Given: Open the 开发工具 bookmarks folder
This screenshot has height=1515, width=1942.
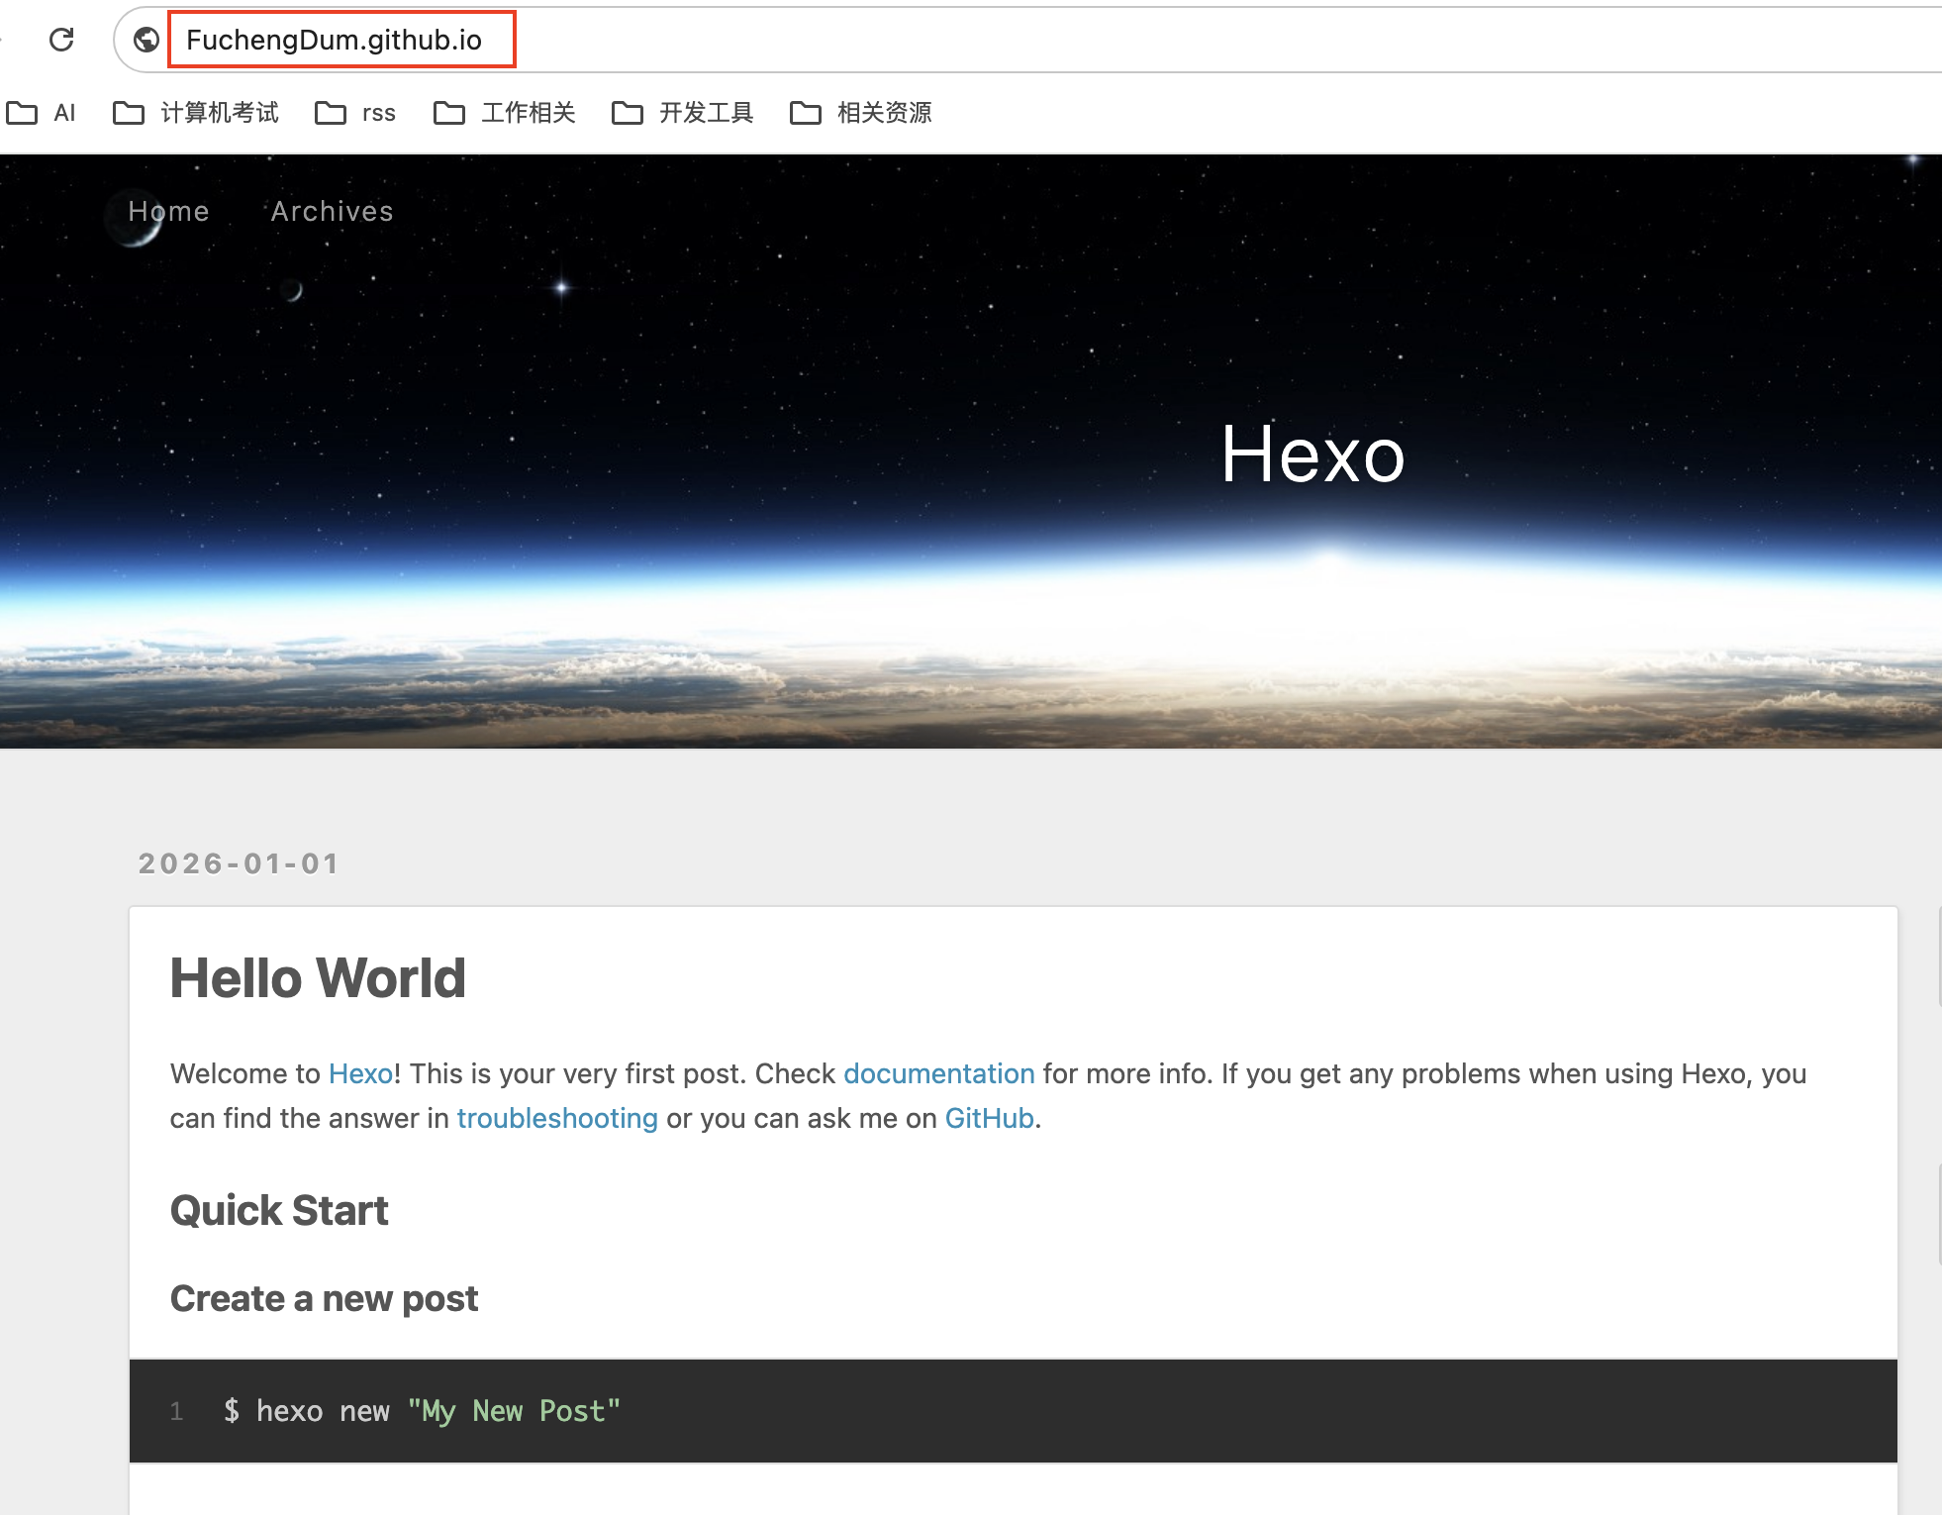Looking at the screenshot, I should tap(683, 113).
